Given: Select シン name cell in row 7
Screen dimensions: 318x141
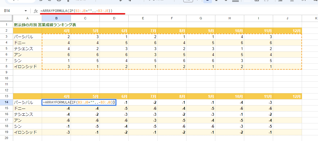Looking at the screenshot, I should pyautogui.click(x=27, y=61).
